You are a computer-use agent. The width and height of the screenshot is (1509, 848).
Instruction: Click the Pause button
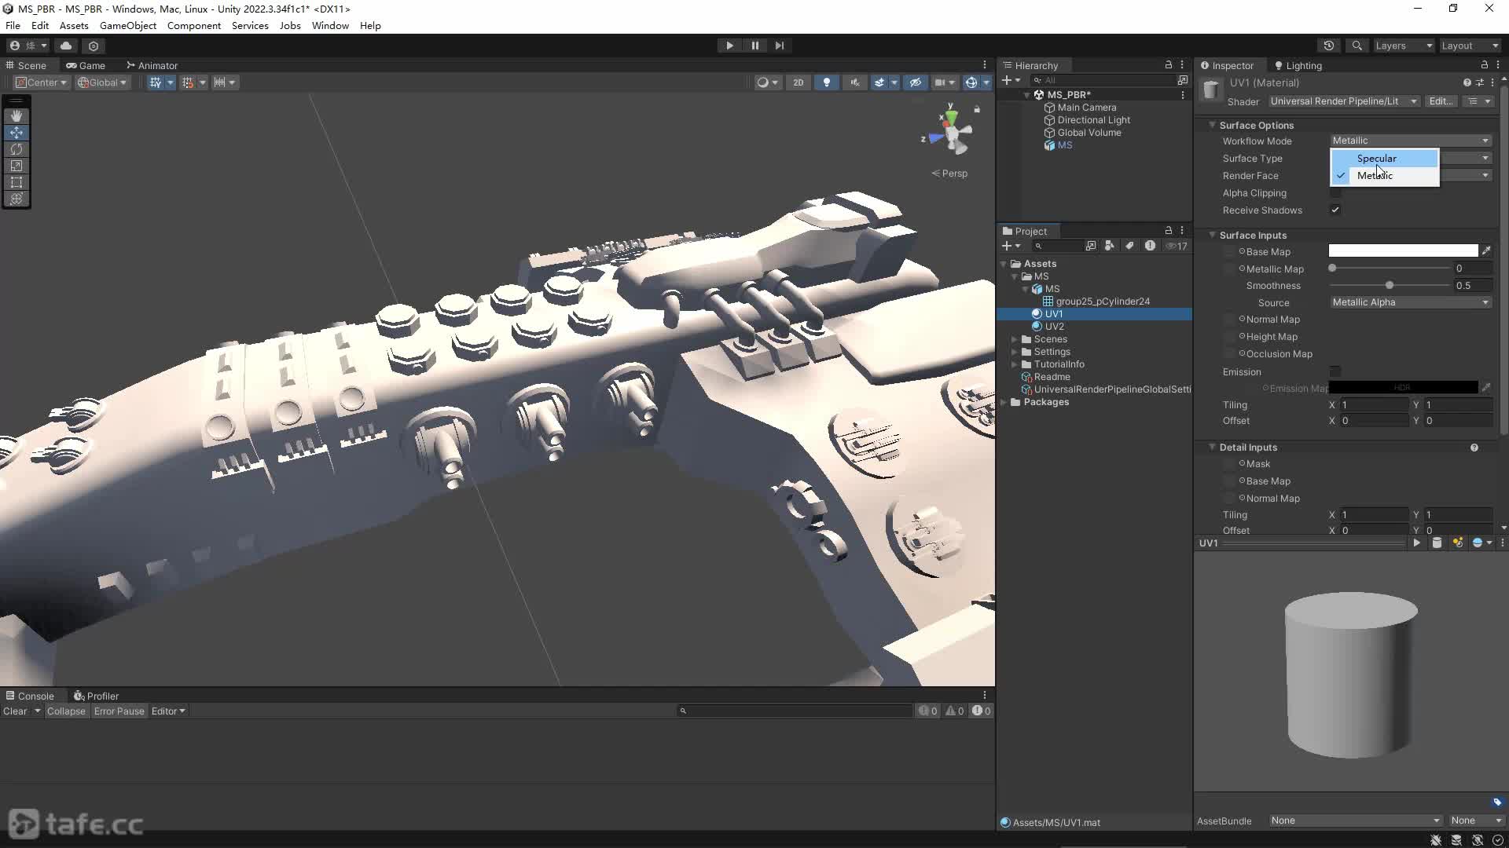754,46
